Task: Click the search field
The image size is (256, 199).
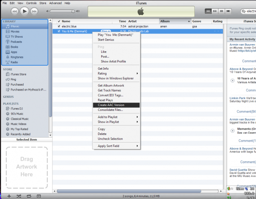Action: pyautogui.click(x=249, y=11)
